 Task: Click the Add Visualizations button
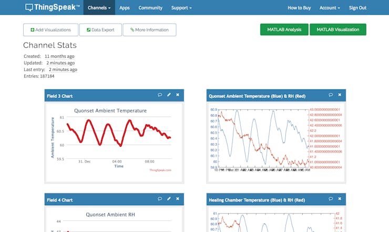coord(51,30)
